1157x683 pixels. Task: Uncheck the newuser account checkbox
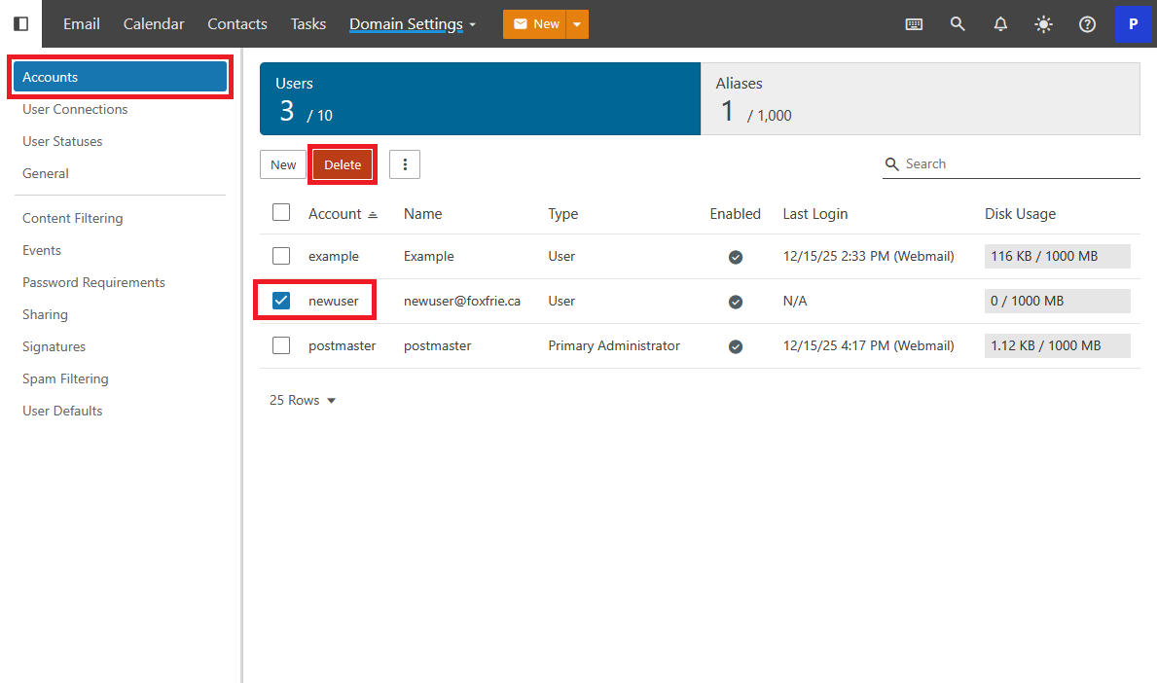(281, 301)
